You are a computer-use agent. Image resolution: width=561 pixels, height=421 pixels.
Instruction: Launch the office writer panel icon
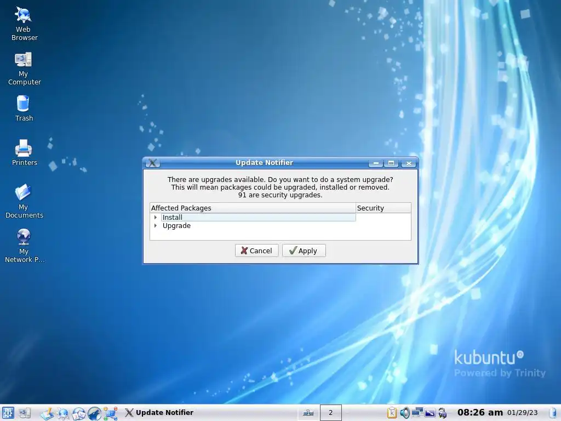click(x=47, y=413)
